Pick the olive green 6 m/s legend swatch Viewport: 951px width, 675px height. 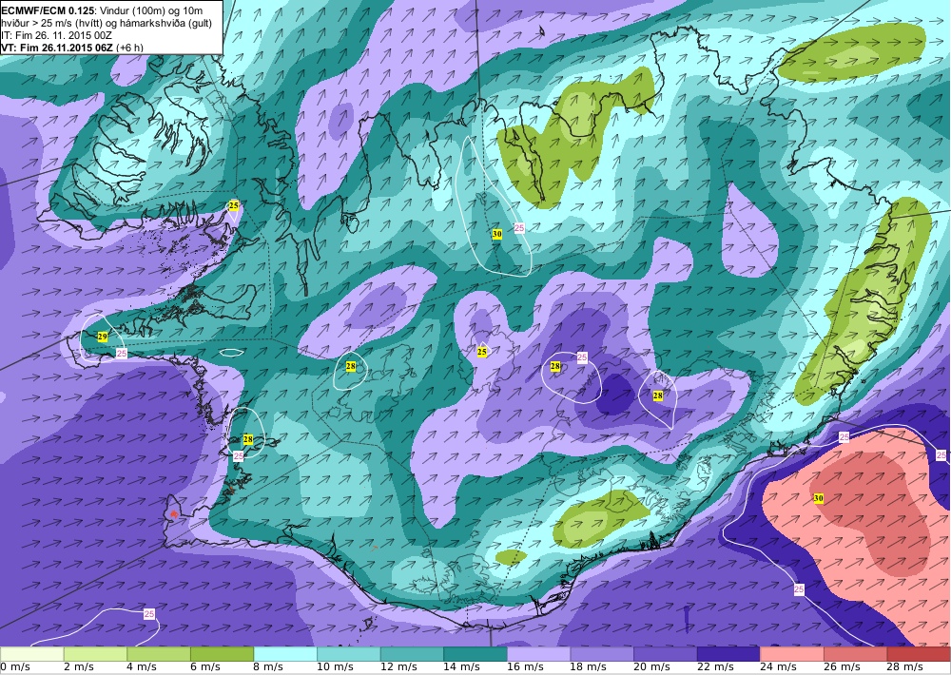(x=222, y=654)
